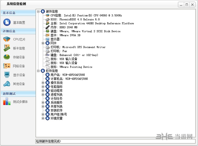Open the 网络设备 network device icon
The height and width of the screenshot is (146, 198).
pos(7,66)
